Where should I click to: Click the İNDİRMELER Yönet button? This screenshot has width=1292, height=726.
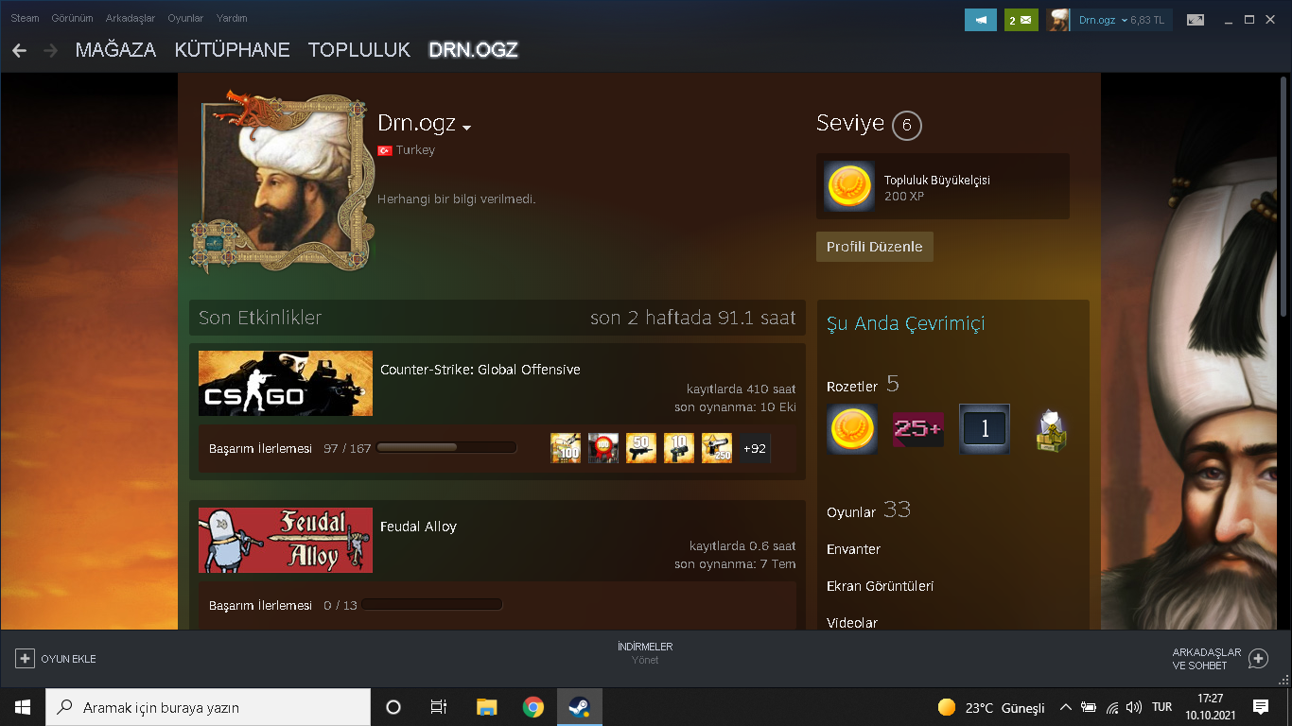click(645, 653)
